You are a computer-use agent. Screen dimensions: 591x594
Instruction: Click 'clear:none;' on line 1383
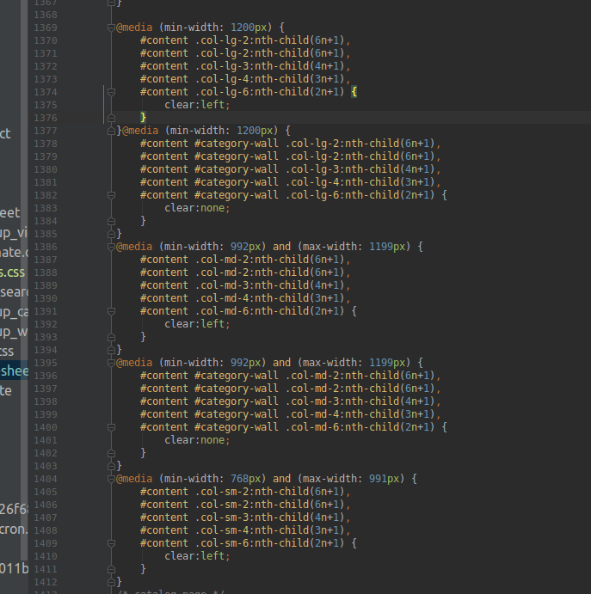[197, 208]
